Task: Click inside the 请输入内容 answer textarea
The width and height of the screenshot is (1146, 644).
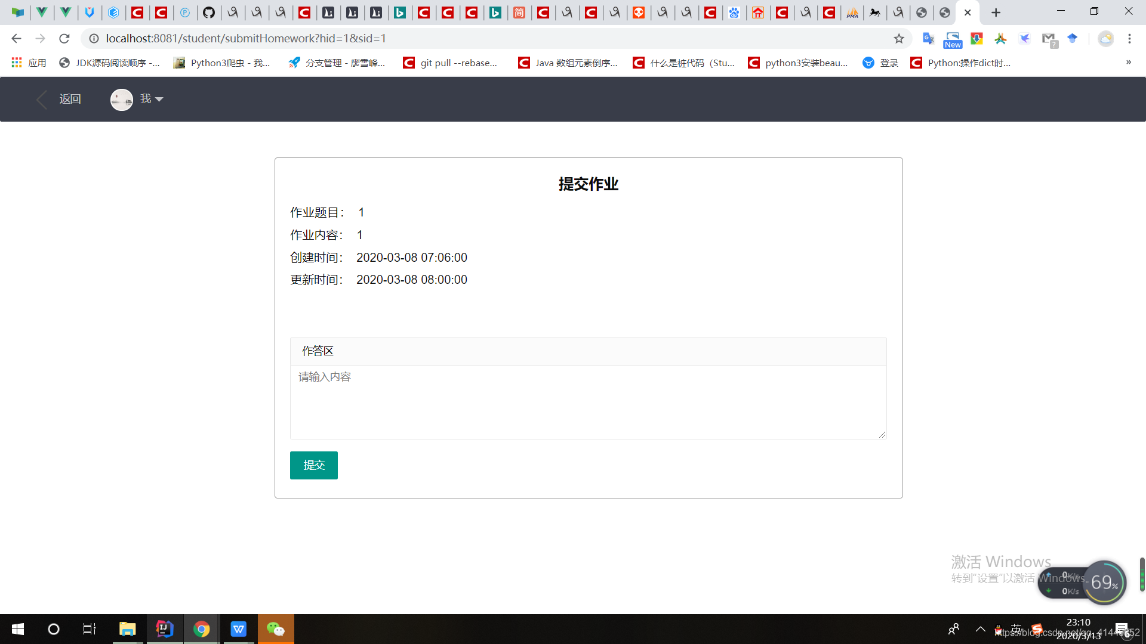Action: pos(588,402)
